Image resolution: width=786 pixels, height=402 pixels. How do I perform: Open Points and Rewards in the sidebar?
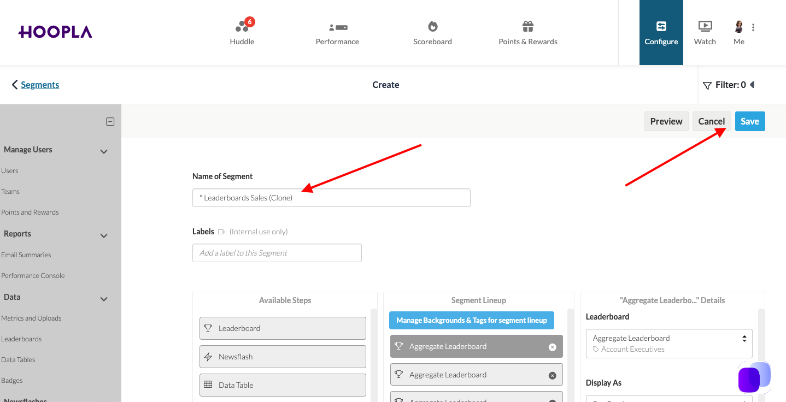coord(30,212)
